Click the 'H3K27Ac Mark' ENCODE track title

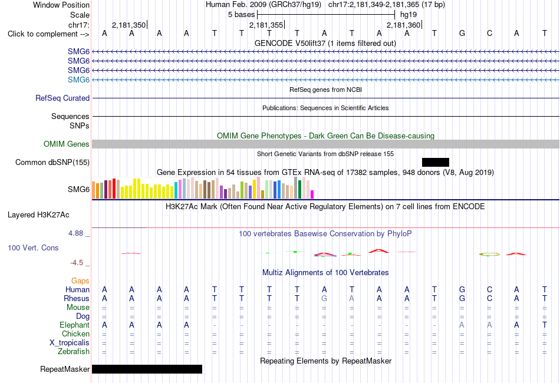(x=325, y=206)
